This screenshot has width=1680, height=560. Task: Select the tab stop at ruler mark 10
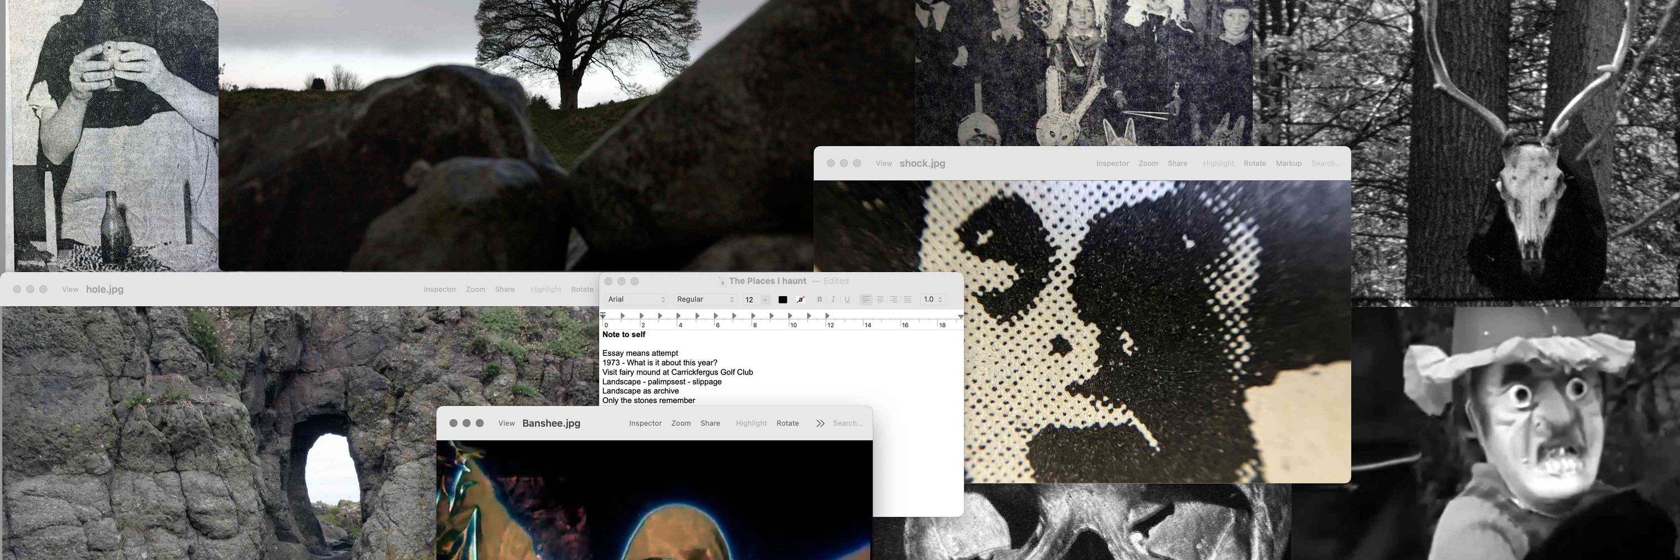point(790,315)
